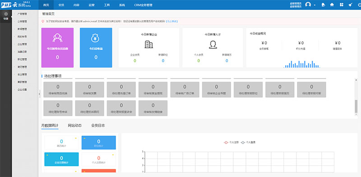Click the broom clear-cache icon
The image size is (361, 177).
[351, 5]
